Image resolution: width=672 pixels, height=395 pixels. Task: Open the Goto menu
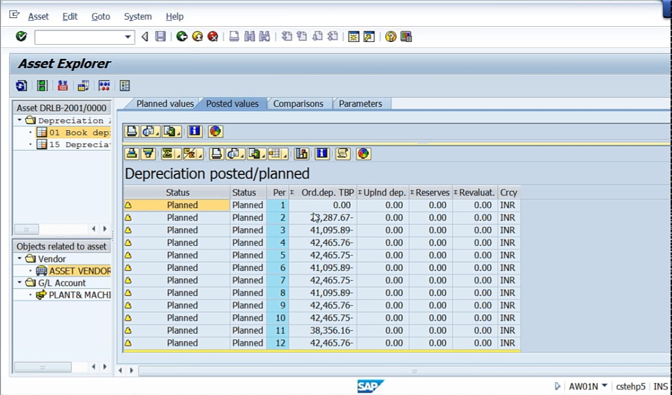[x=101, y=17]
